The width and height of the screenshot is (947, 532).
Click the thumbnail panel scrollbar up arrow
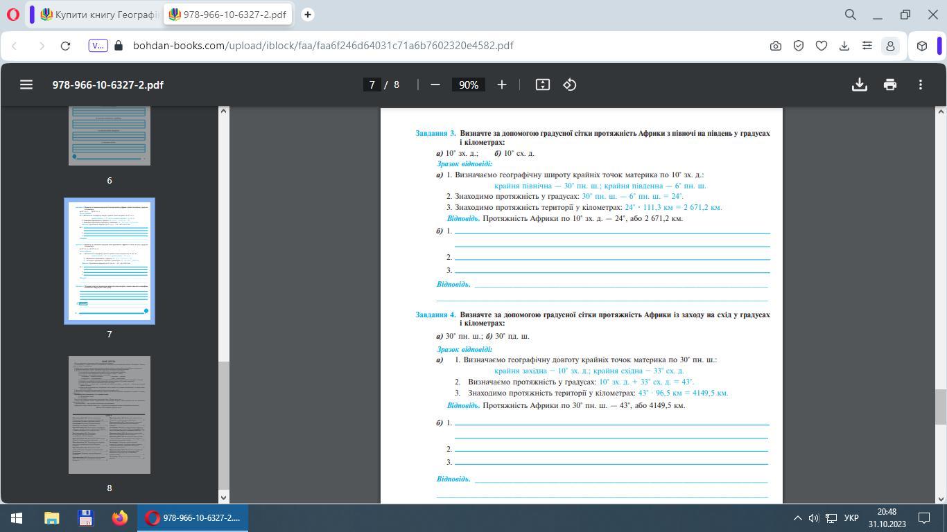[x=224, y=112]
